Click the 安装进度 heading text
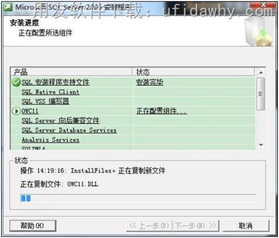Viewport: 279px width, 238px height. click(x=25, y=23)
